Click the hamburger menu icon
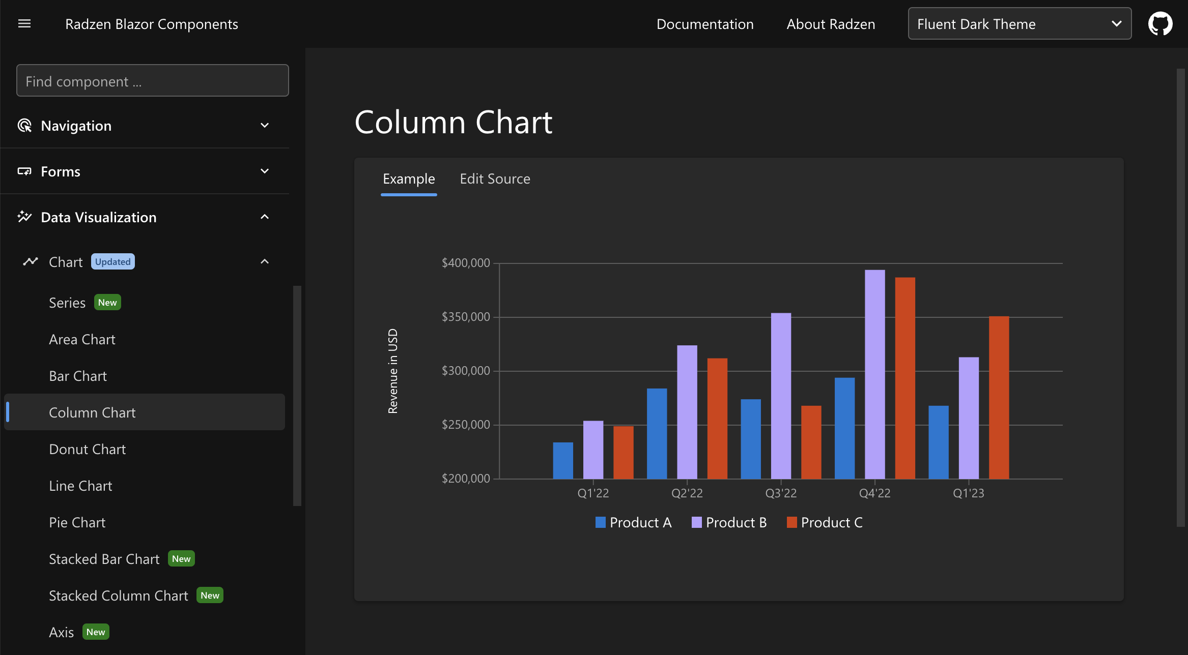 coord(24,22)
